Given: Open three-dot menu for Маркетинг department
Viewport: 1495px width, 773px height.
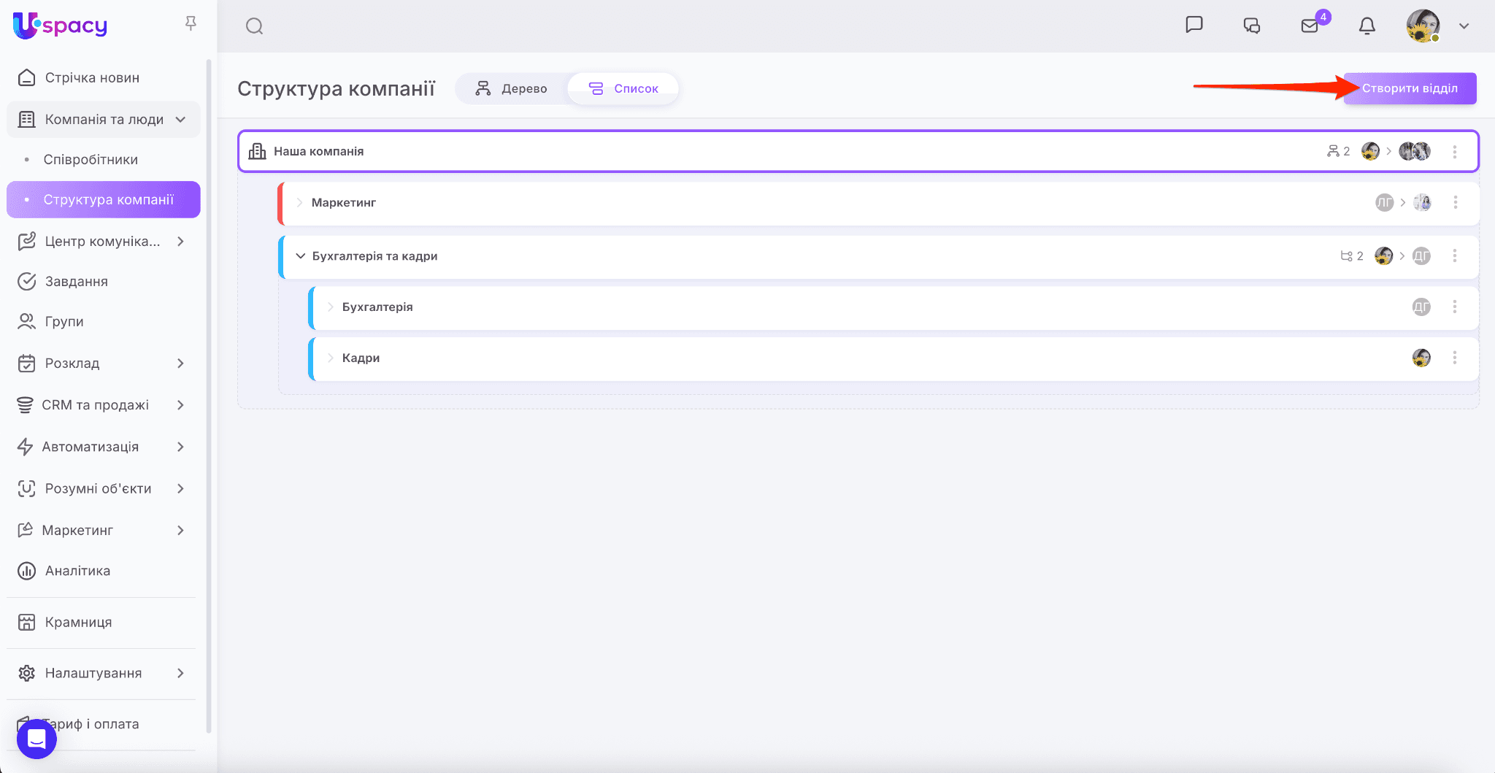Looking at the screenshot, I should [1455, 202].
